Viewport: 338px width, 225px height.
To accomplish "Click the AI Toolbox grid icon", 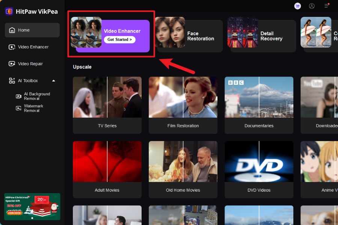I will [x=12, y=81].
